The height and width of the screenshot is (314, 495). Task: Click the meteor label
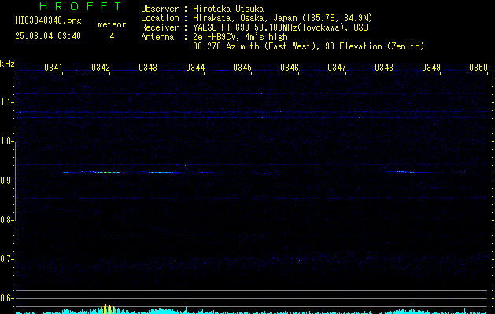[x=112, y=24]
